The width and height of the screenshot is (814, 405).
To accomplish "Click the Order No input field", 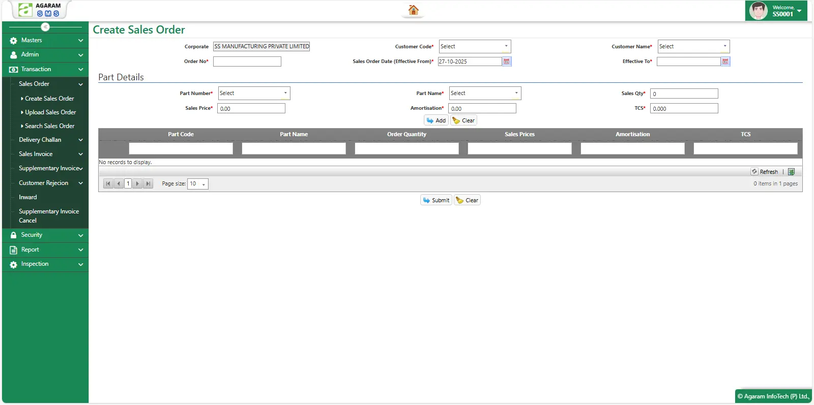I will [x=247, y=61].
